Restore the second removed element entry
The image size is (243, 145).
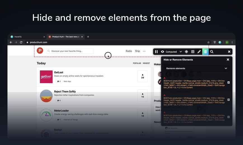(228, 100)
